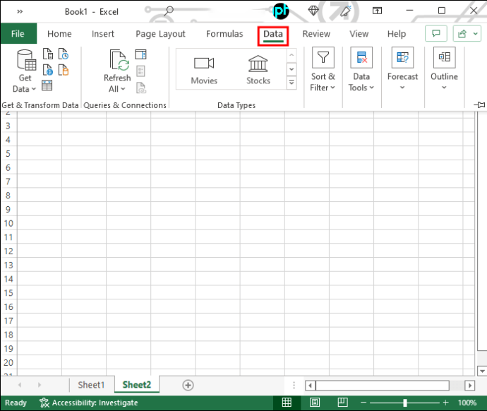
Task: Click the vertical scroll down arrow
Action: pos(482,371)
